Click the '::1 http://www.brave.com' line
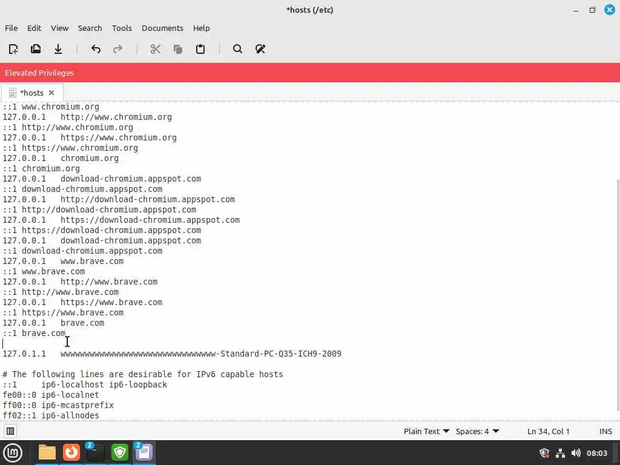This screenshot has height=465, width=620. [61, 292]
